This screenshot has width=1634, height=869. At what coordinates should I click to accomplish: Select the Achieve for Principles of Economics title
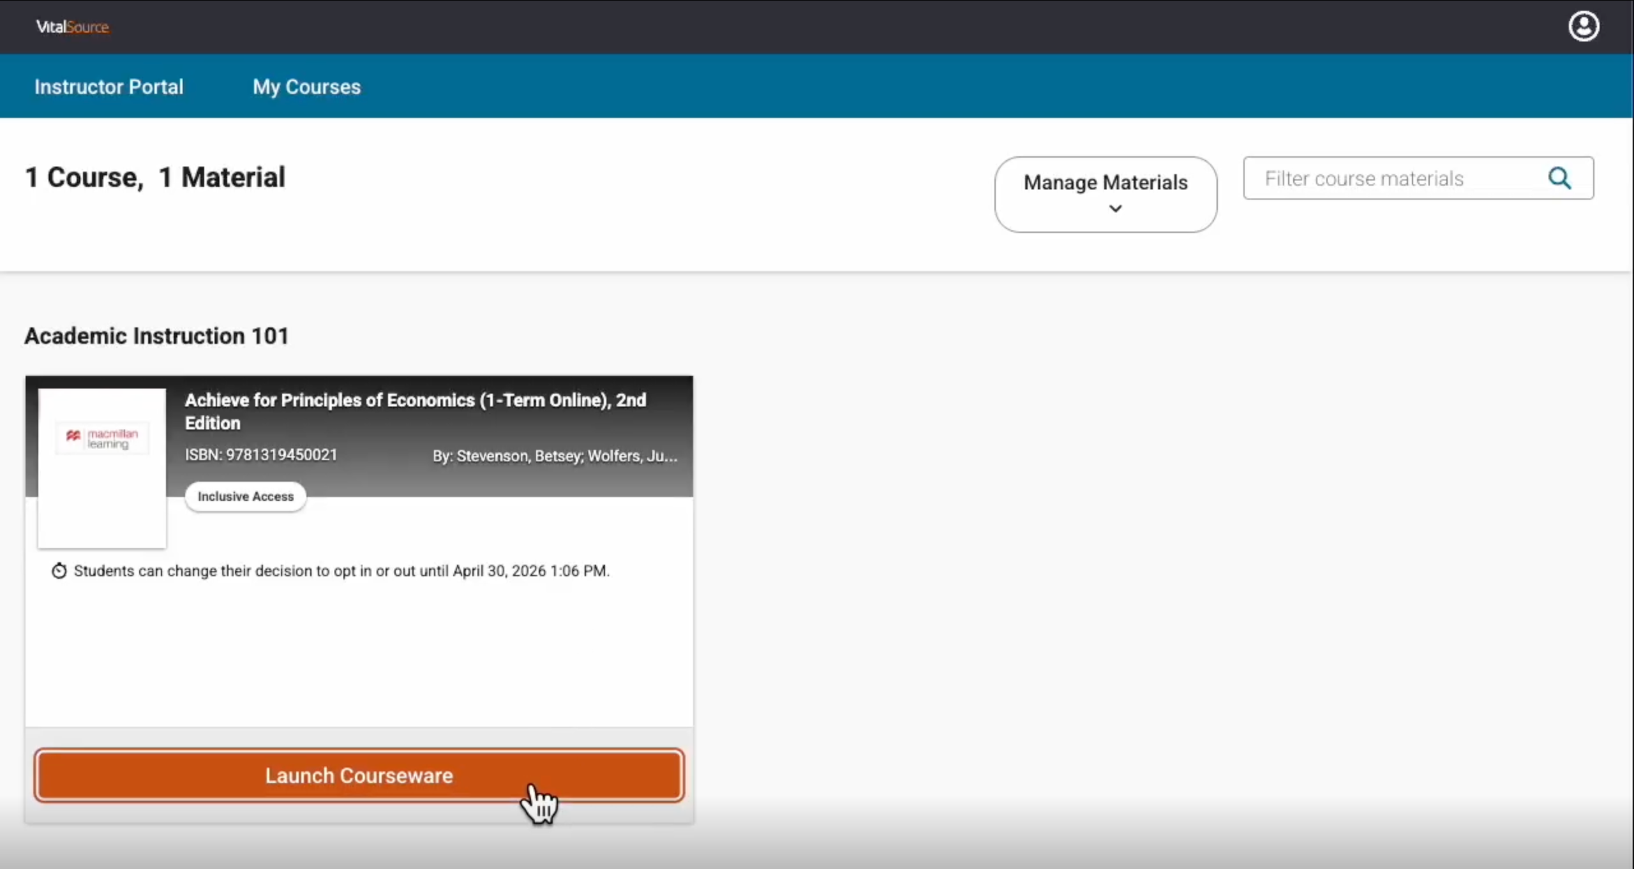(x=416, y=412)
